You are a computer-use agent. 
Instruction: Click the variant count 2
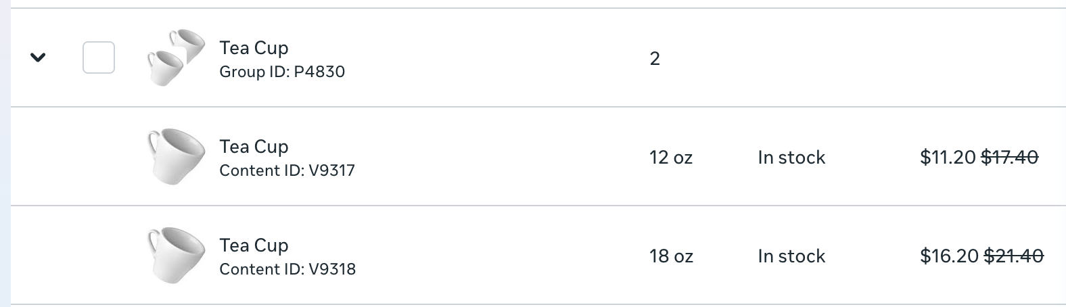click(654, 59)
